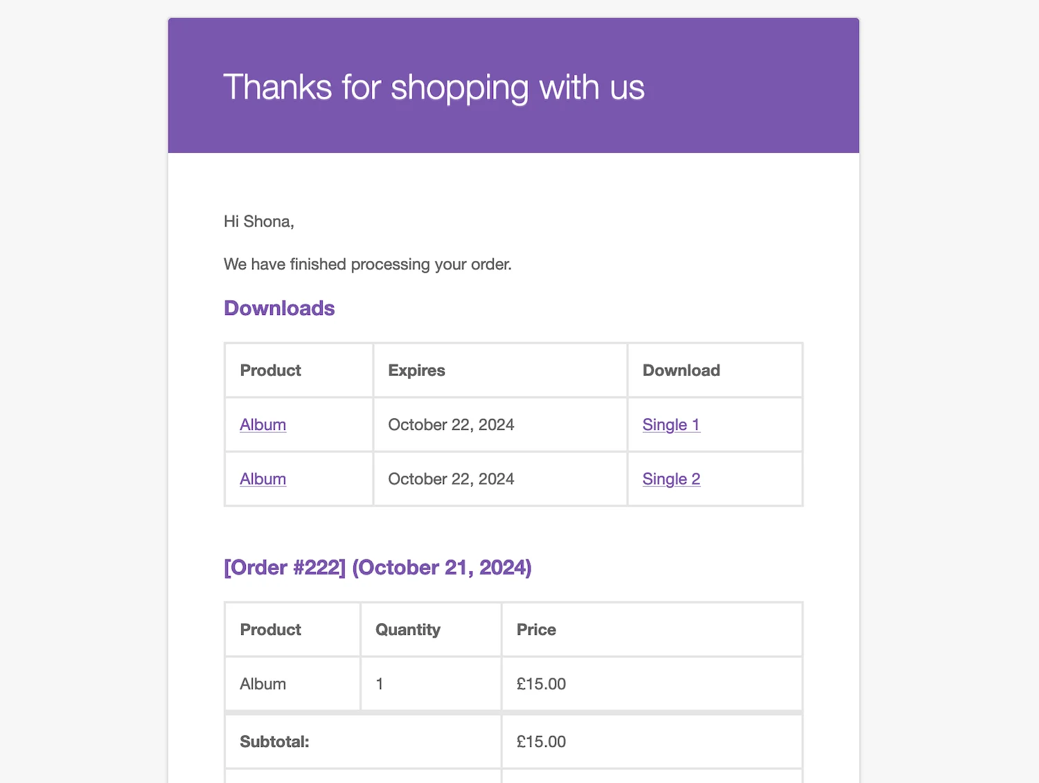Click the expiry date in Single 1 row
Image resolution: width=1039 pixels, height=783 pixels.
point(451,425)
